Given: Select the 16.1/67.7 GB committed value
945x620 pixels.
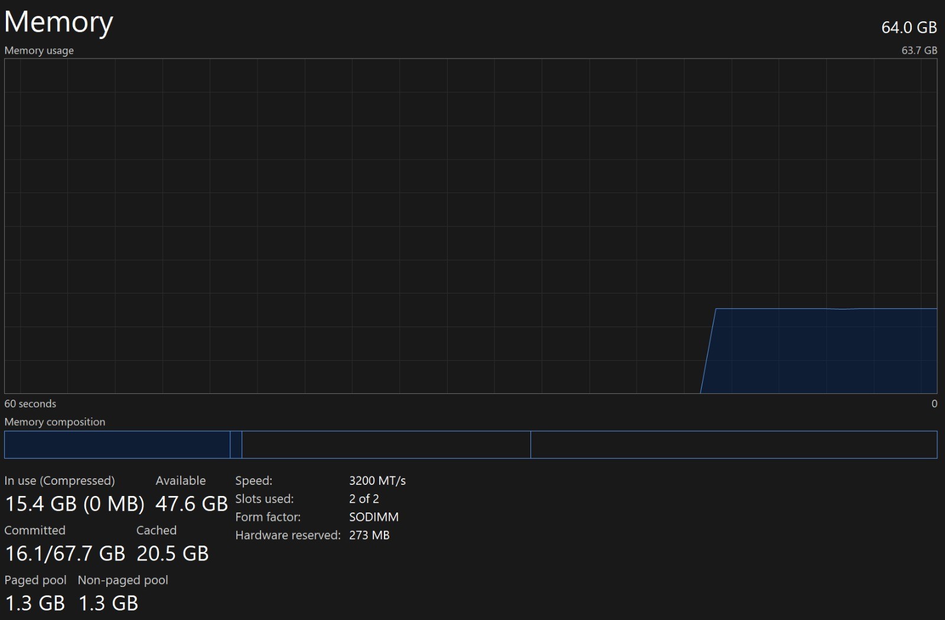Looking at the screenshot, I should [x=65, y=553].
